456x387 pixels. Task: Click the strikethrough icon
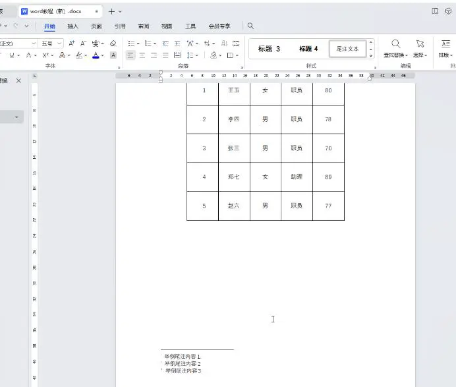point(29,55)
